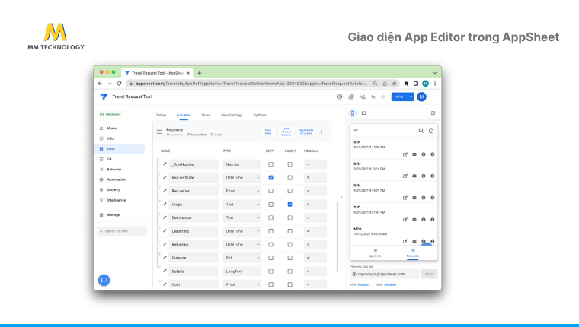Click the search icon in app preview

[421, 131]
